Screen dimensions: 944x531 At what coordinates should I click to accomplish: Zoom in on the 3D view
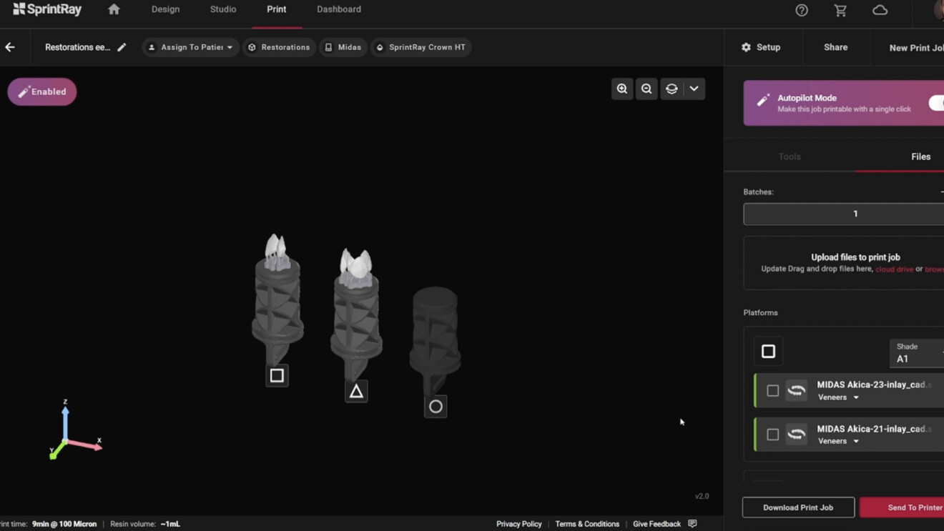tap(622, 89)
